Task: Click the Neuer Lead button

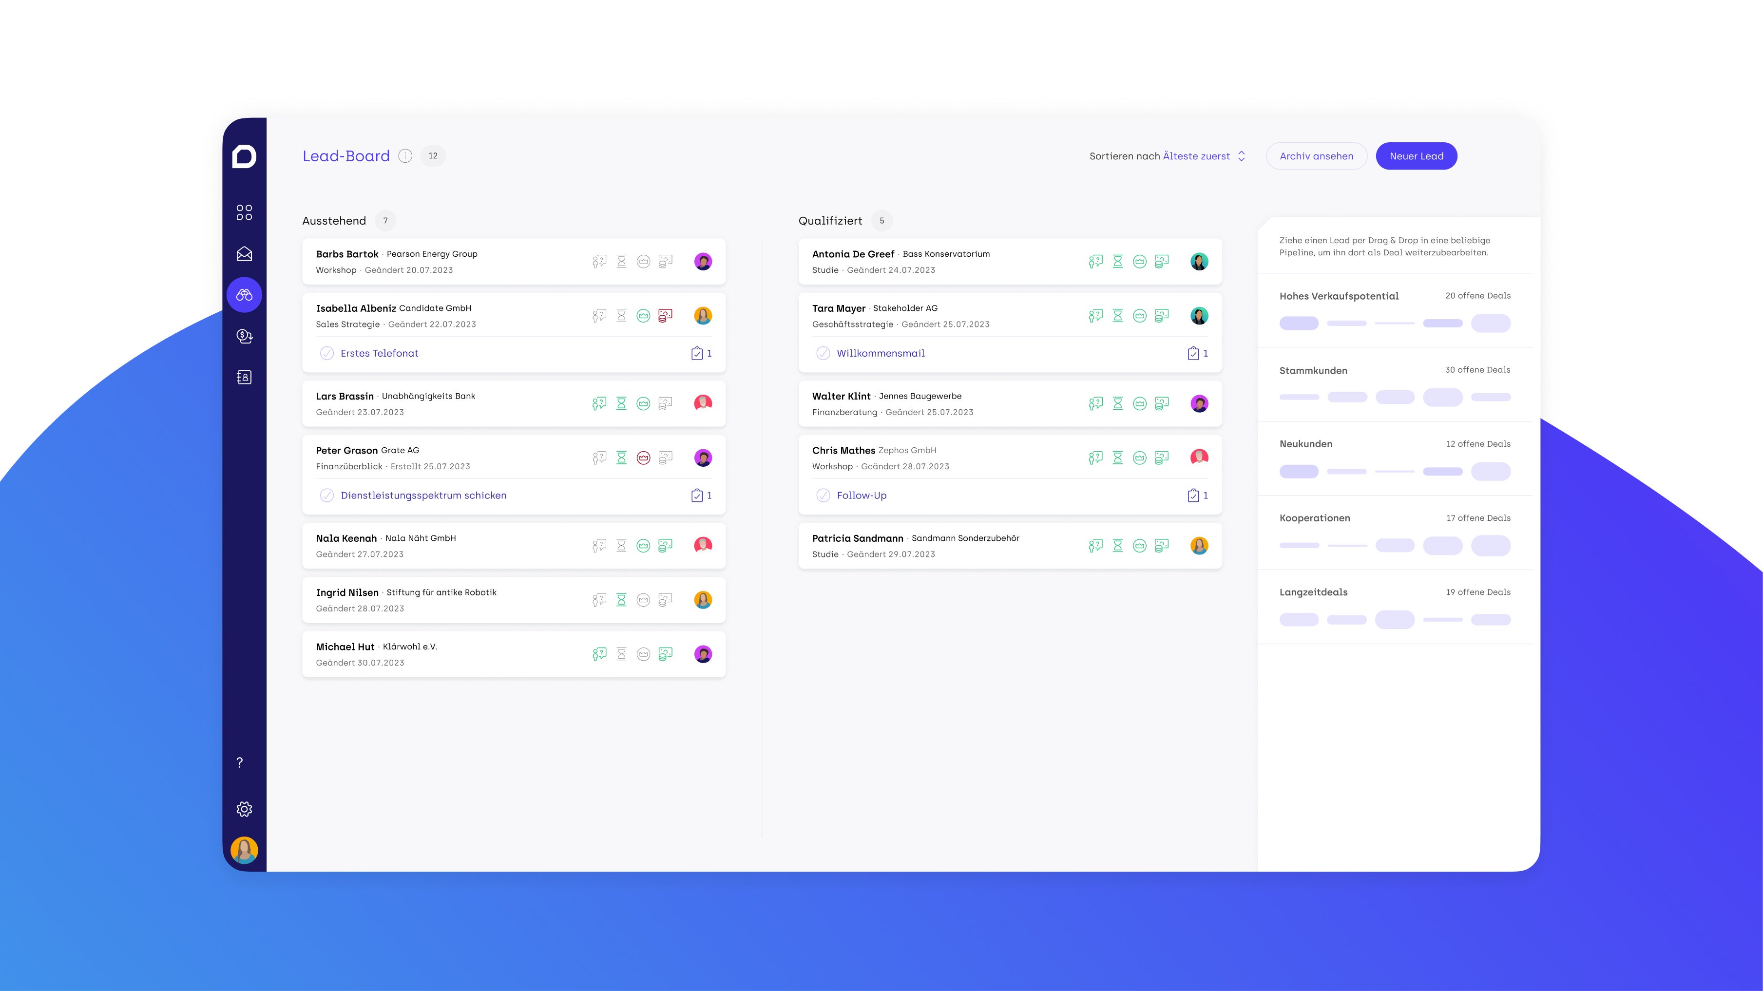Action: pyautogui.click(x=1416, y=156)
